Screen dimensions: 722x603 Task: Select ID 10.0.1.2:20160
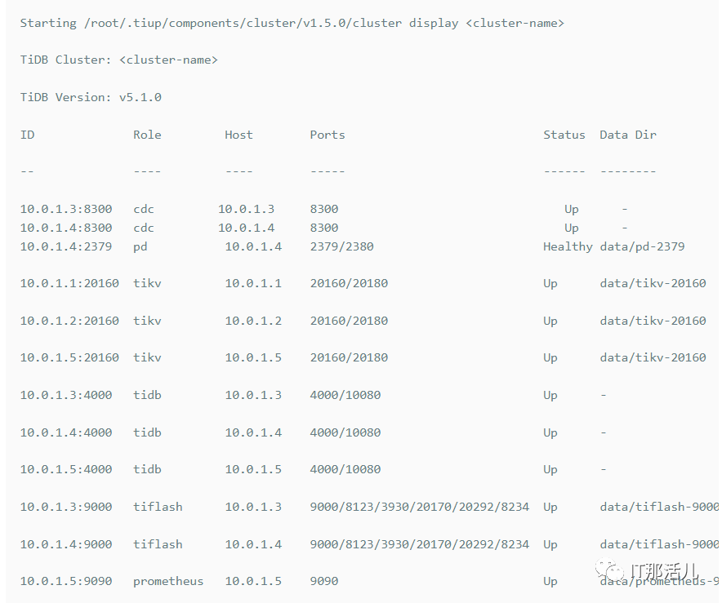coord(69,321)
